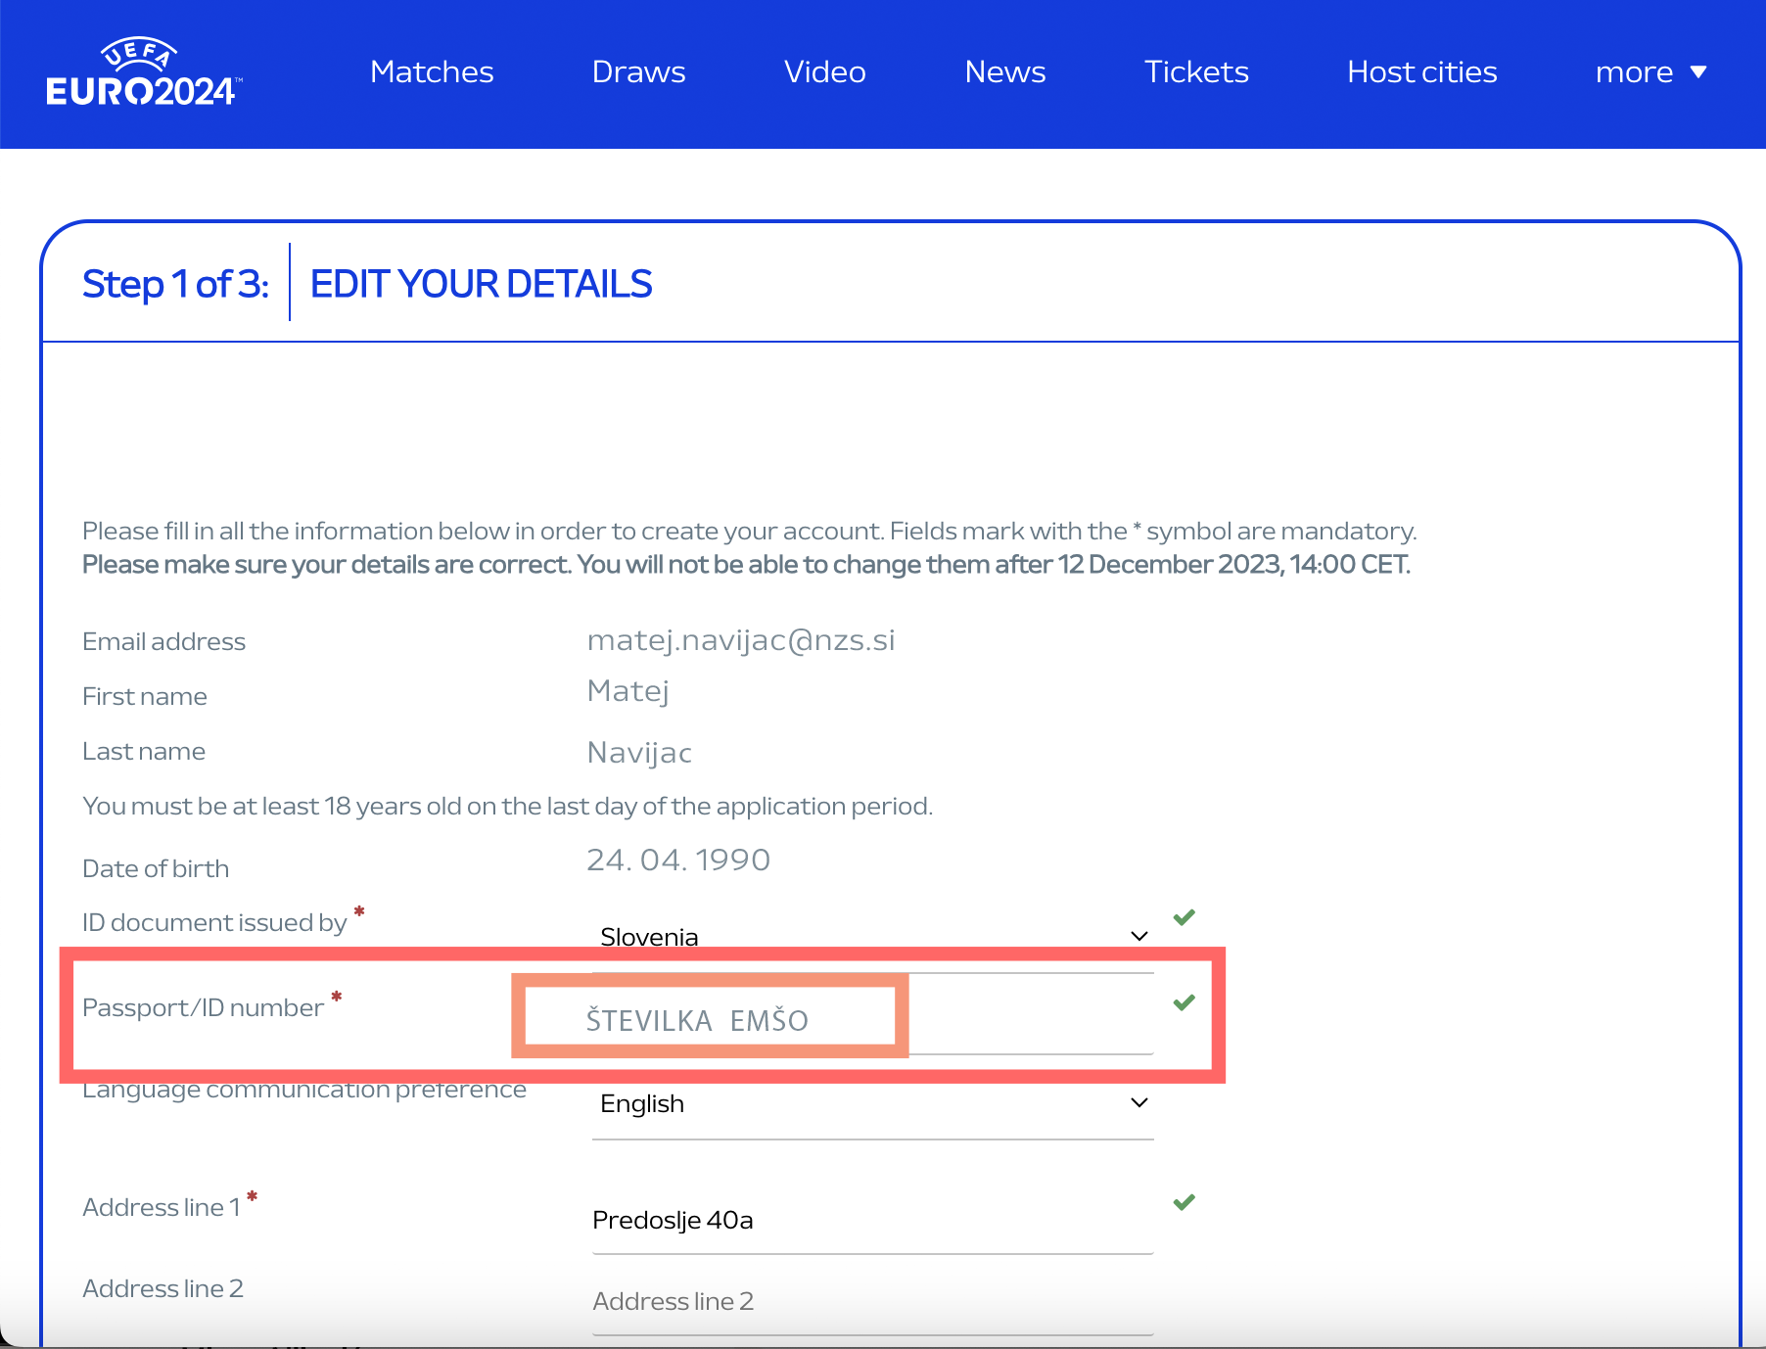Click the green checkmark beside Passport/ID number
The image size is (1766, 1349).
[1184, 1002]
